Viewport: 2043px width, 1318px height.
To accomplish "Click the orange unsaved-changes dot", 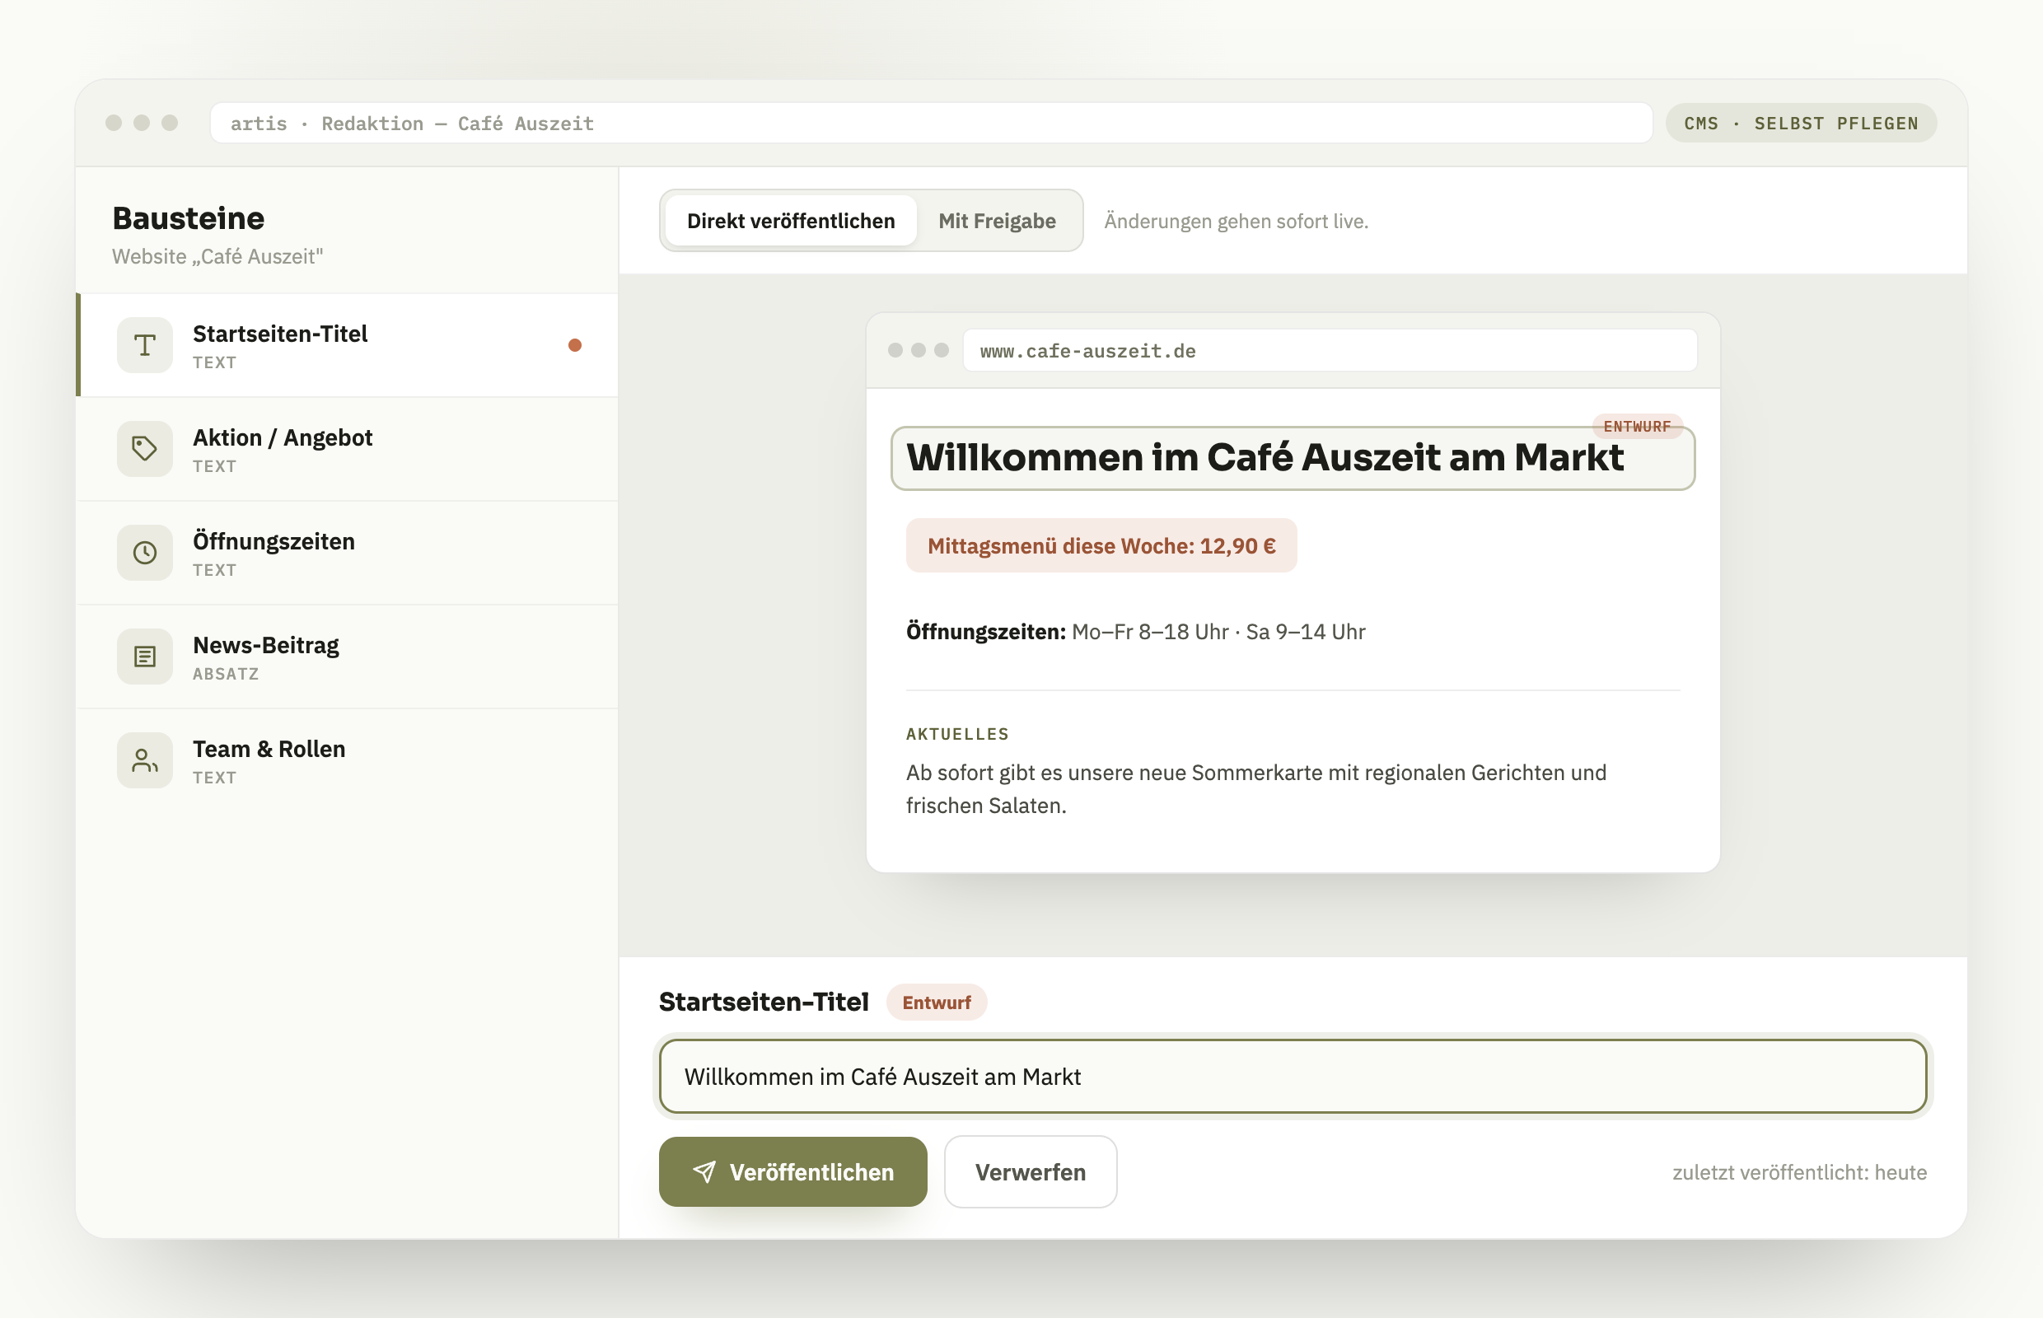I will 575,345.
